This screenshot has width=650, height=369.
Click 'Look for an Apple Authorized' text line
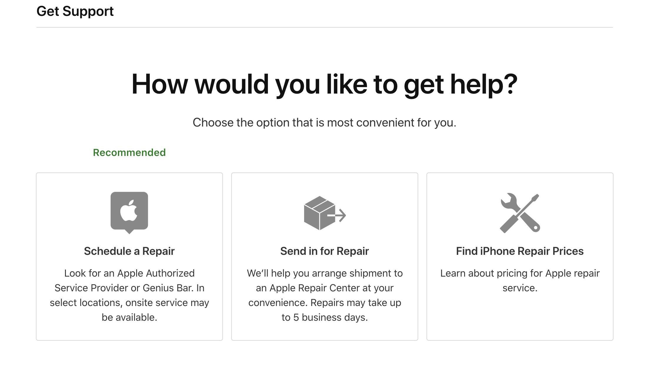click(x=129, y=273)
